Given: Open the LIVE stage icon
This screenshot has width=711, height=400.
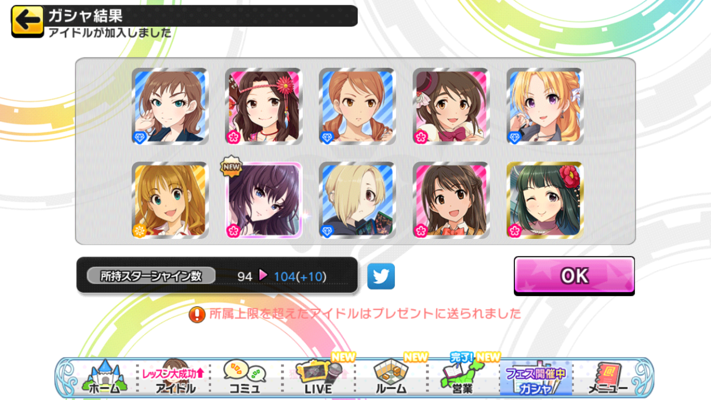Looking at the screenshot, I should click(318, 378).
